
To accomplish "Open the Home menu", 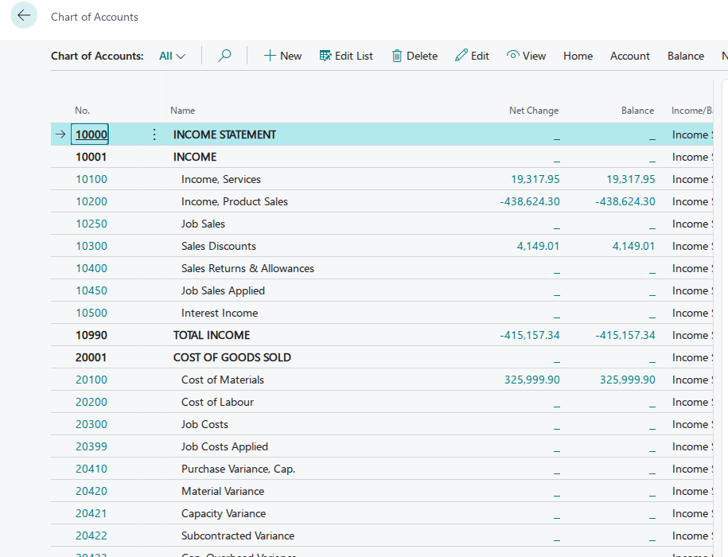I will 578,56.
